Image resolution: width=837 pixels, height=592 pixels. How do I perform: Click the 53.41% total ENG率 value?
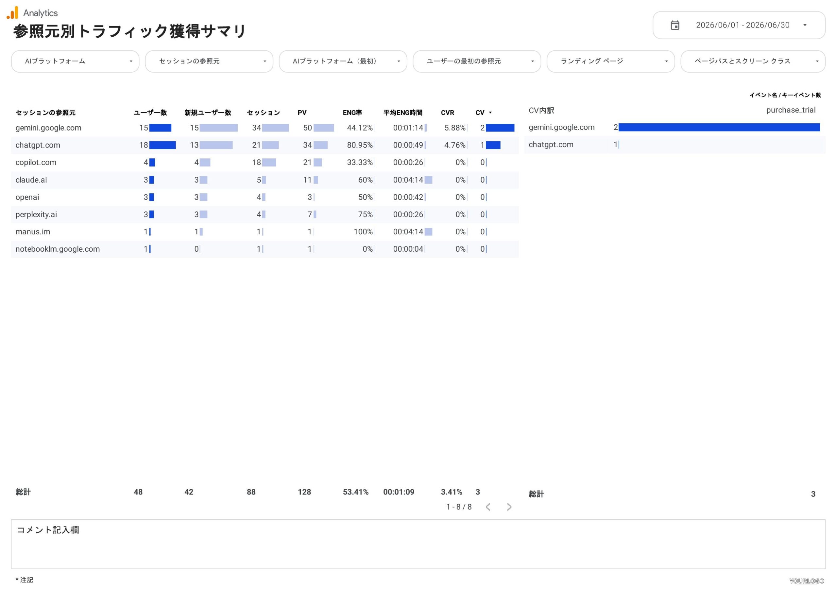pos(355,492)
